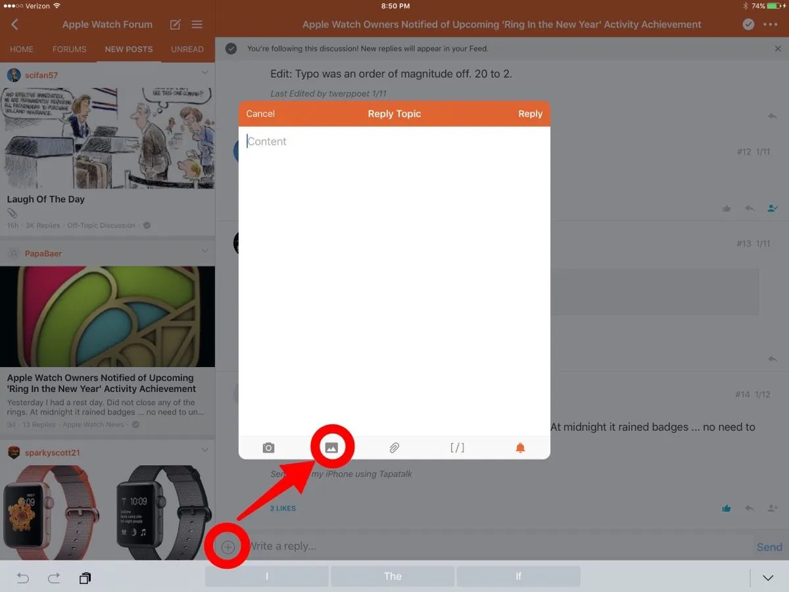Go back using the left arrow

point(14,24)
